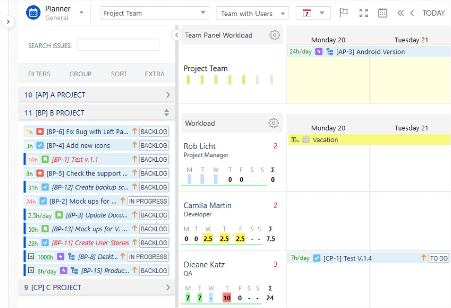This screenshot has width=451, height=308.
Task: Toggle the checkbox on the Vacation entry
Action: (x=305, y=140)
